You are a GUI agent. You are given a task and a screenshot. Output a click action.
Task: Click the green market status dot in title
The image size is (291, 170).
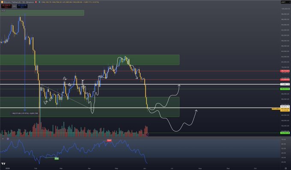coord(39,2)
